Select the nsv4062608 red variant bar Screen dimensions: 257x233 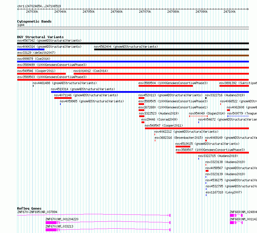pos(228,110)
